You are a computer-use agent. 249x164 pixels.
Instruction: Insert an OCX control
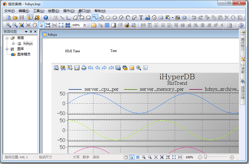[184, 17]
